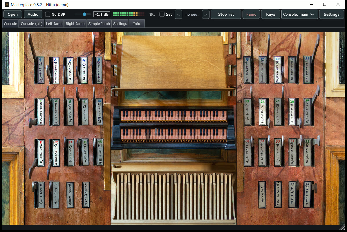Advance to next sequencer step arrow

pyautogui.click(x=206, y=14)
